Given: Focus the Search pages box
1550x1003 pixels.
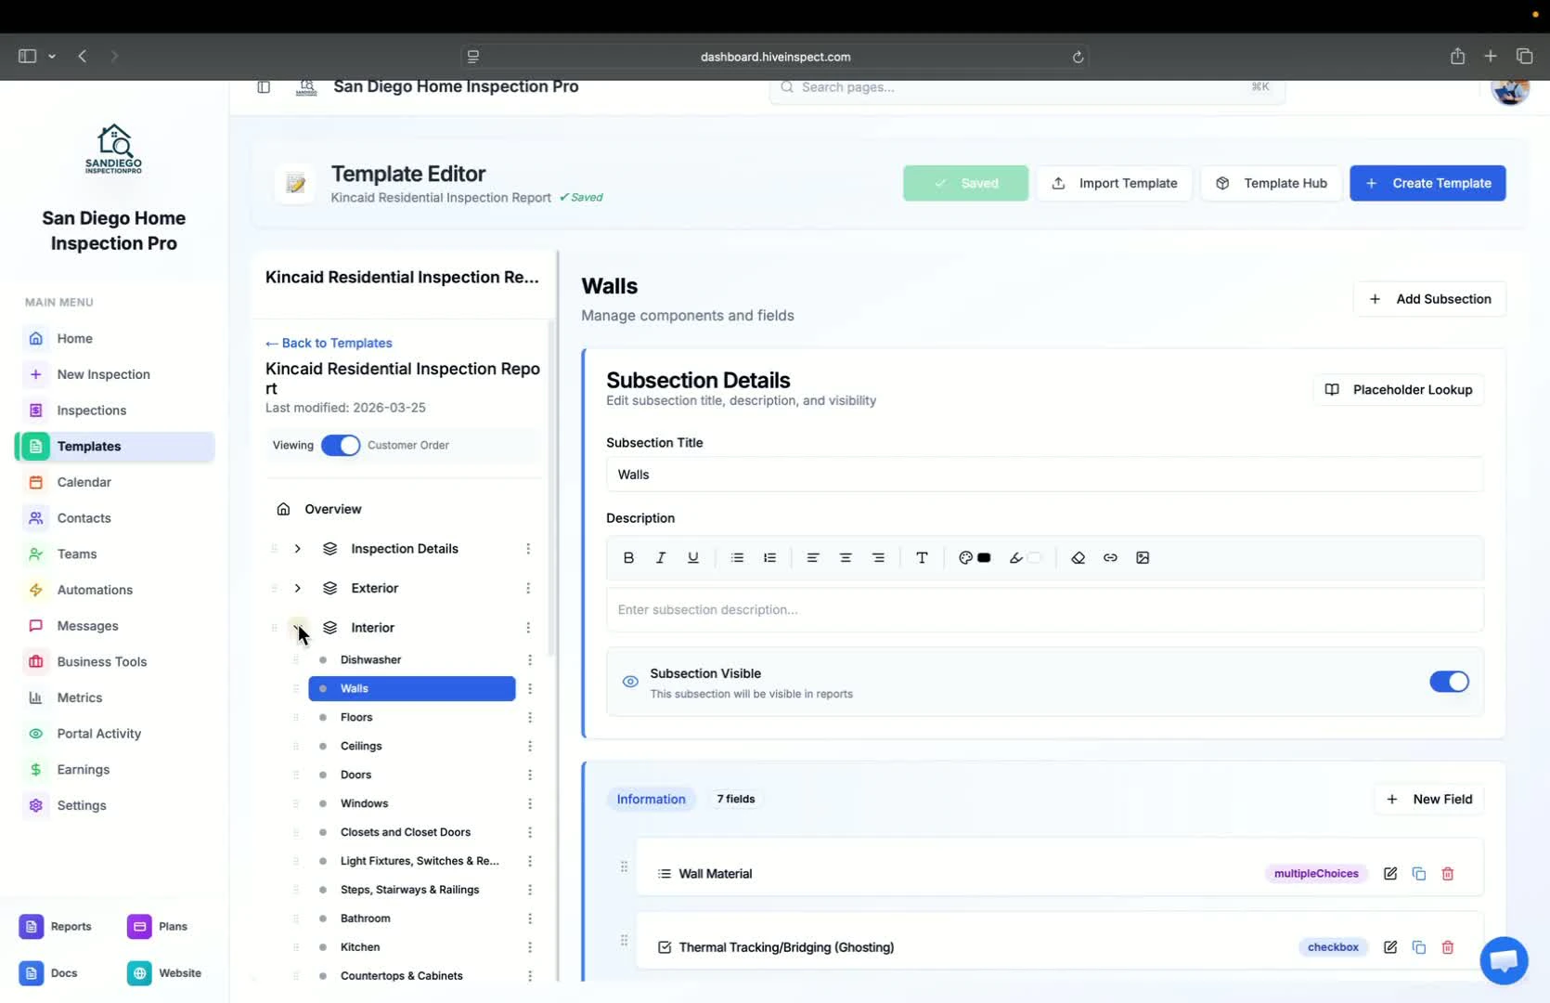Looking at the screenshot, I should [1027, 87].
